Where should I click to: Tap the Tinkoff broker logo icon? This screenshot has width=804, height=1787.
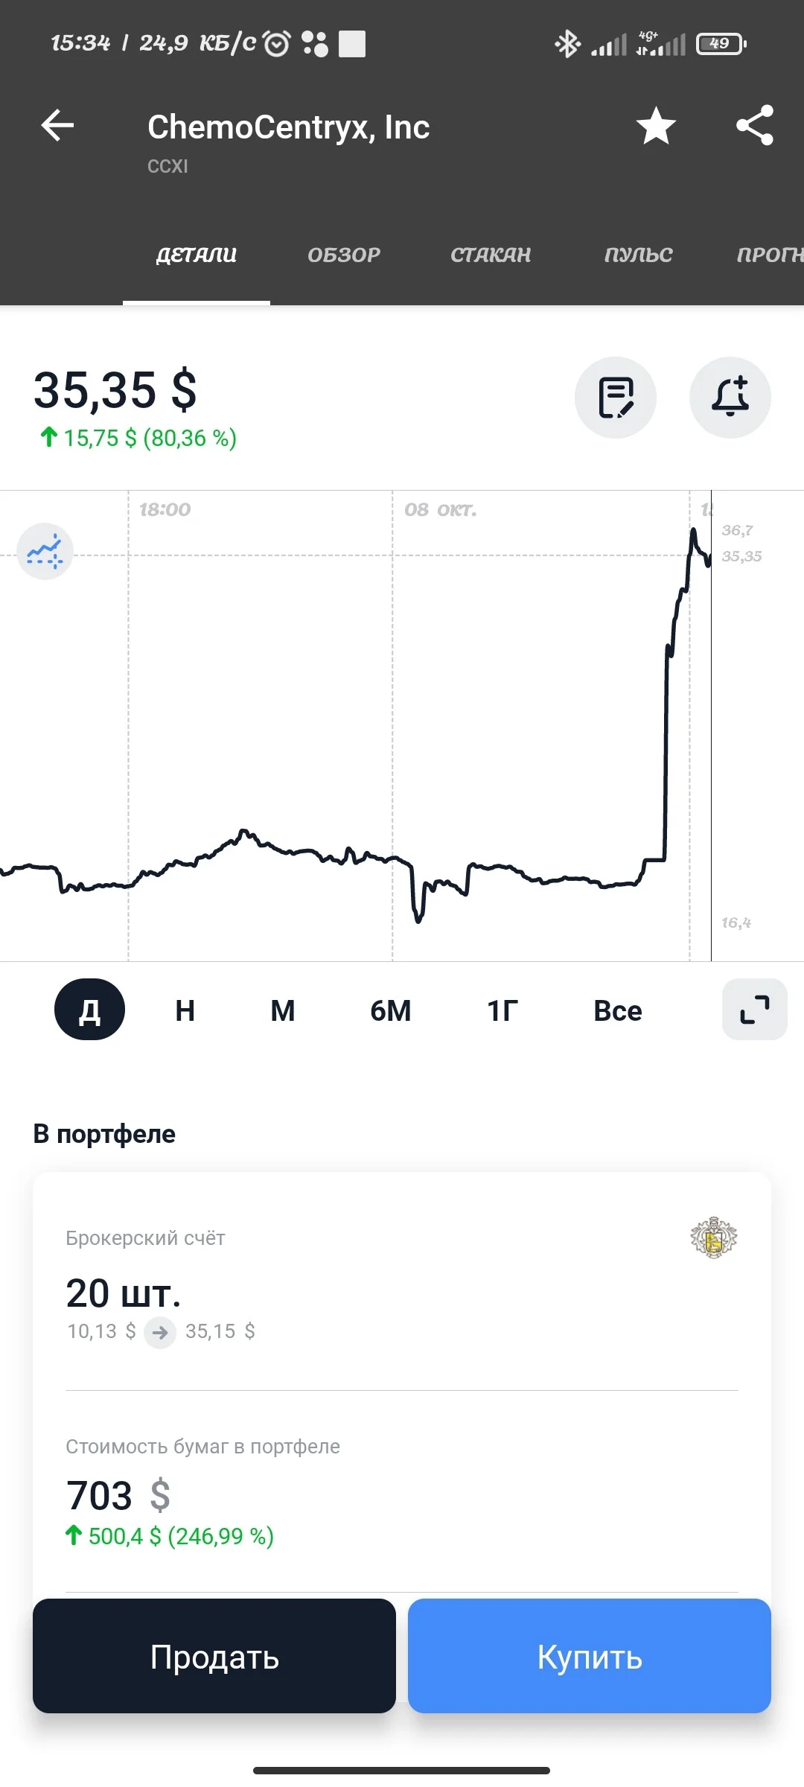coord(714,1237)
